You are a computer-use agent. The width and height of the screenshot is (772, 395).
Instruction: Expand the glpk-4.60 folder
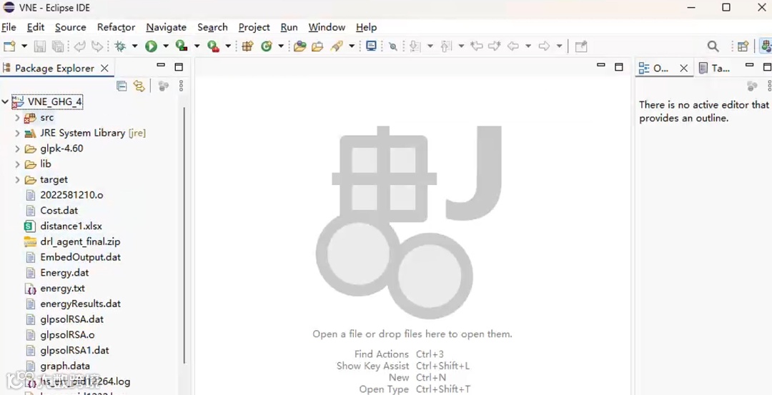(x=17, y=149)
